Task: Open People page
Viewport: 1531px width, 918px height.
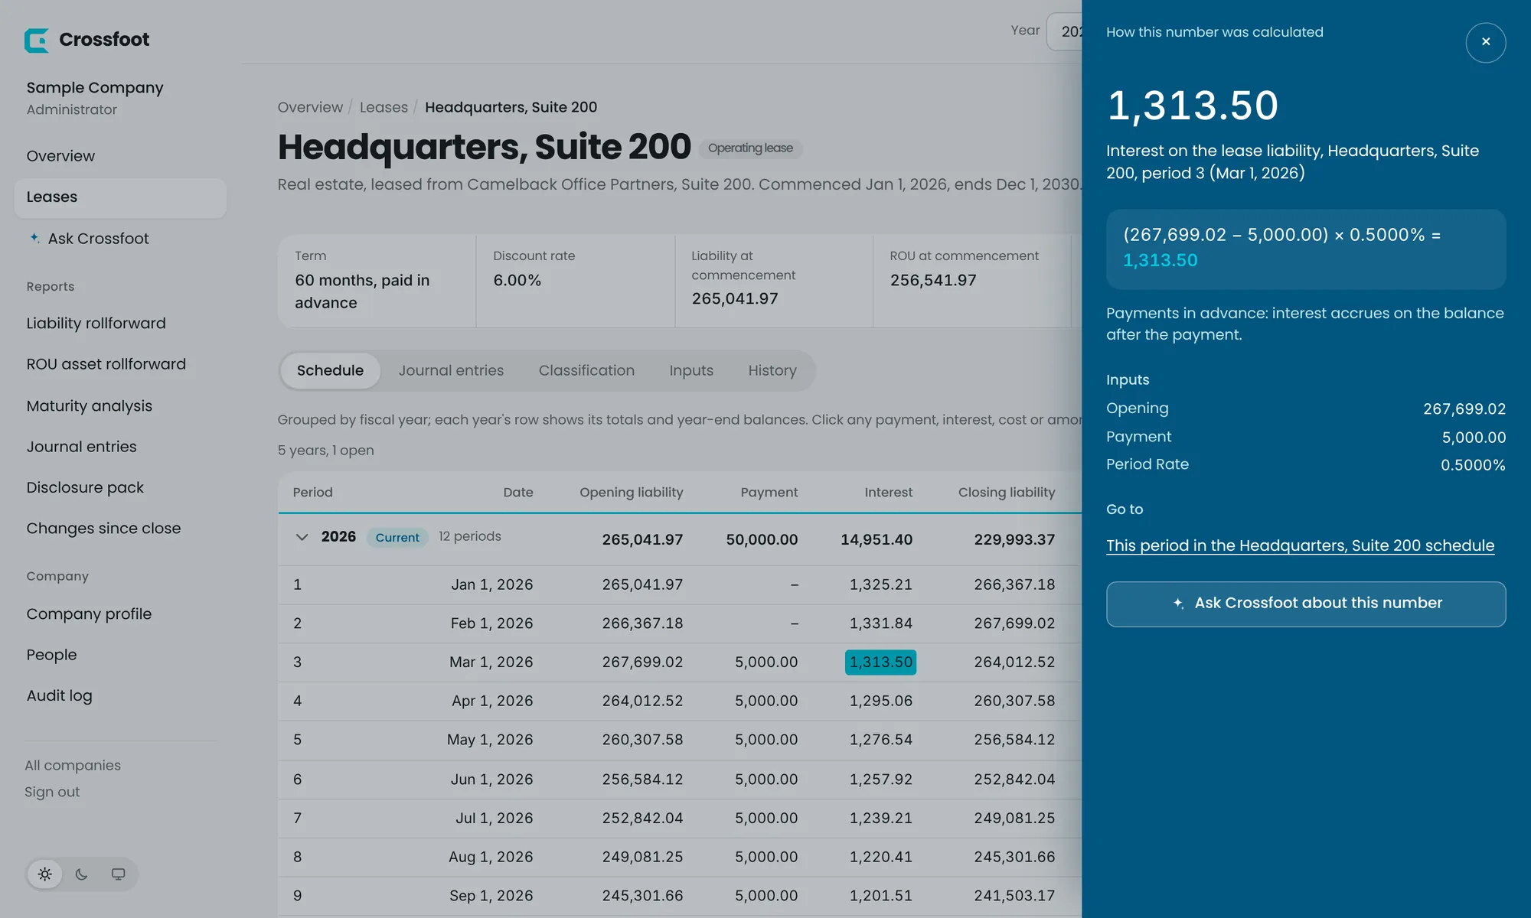Action: pos(51,655)
